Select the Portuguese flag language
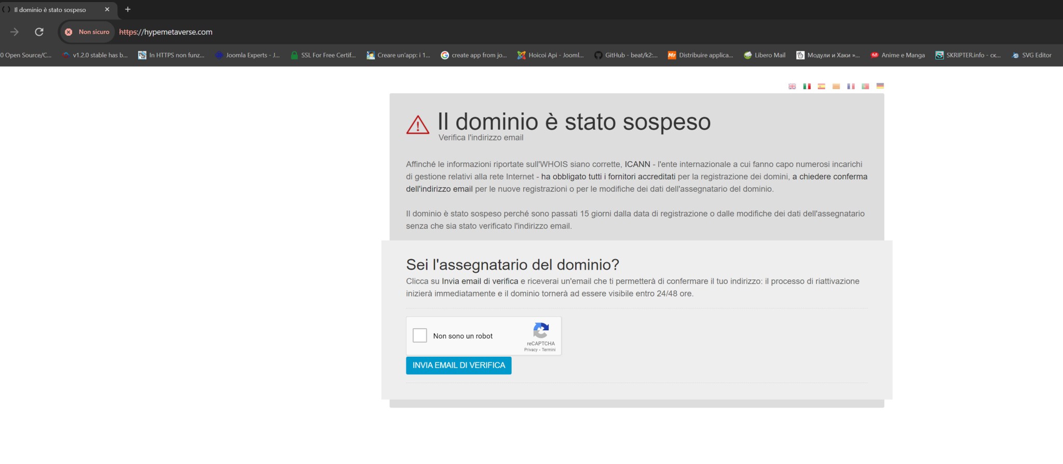The image size is (1063, 464). point(865,87)
